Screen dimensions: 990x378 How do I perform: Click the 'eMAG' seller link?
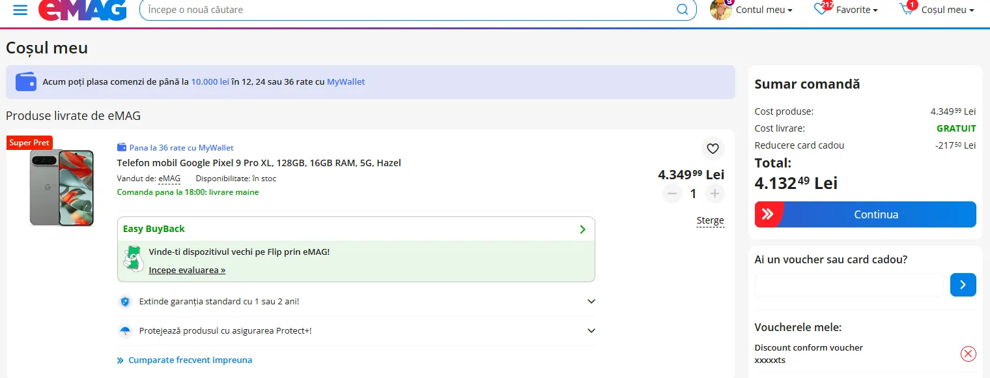pos(169,179)
